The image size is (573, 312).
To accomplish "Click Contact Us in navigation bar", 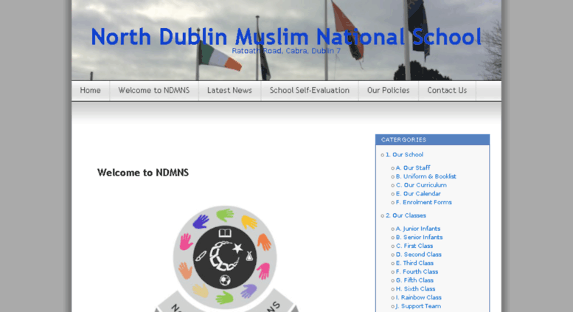I will pos(447,91).
